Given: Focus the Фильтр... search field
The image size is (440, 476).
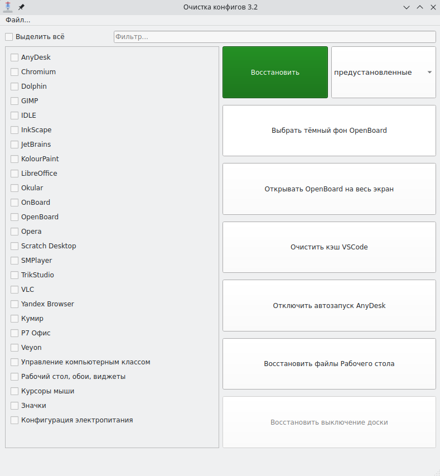Looking at the screenshot, I should (x=274, y=37).
